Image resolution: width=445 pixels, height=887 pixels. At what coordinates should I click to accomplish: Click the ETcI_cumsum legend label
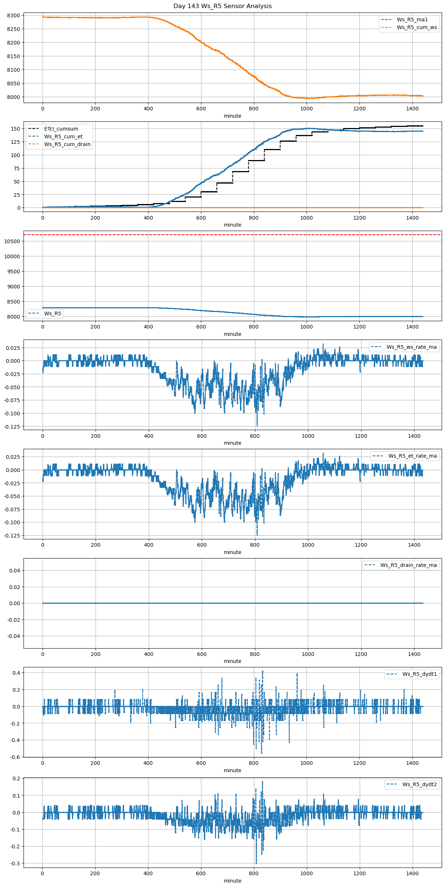[61, 129]
